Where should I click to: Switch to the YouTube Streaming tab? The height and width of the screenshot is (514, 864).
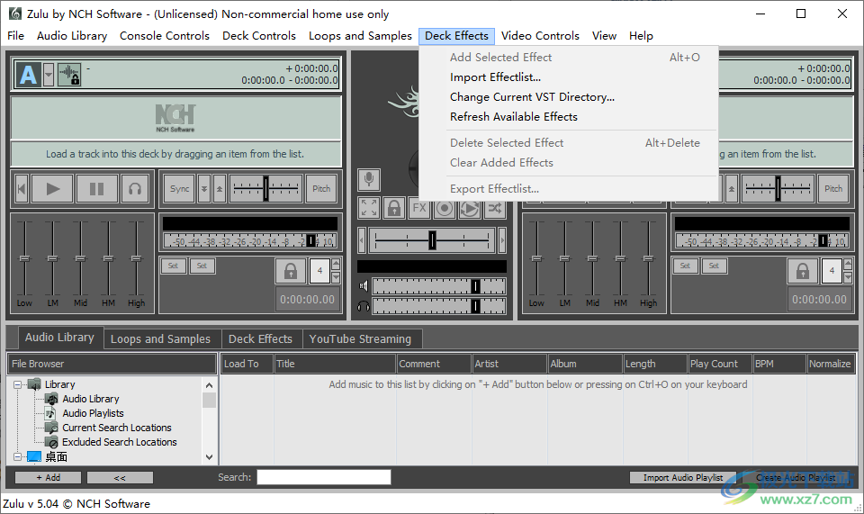360,339
